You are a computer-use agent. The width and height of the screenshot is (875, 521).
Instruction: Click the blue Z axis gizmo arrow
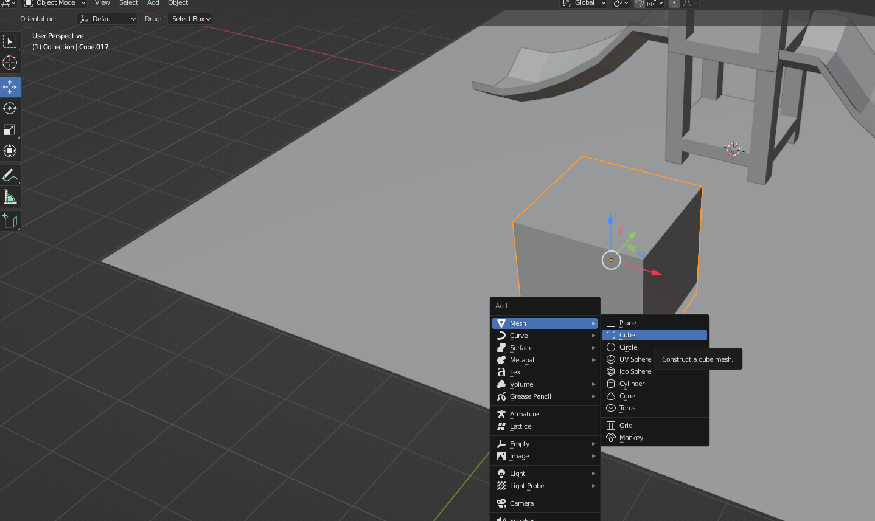click(610, 218)
